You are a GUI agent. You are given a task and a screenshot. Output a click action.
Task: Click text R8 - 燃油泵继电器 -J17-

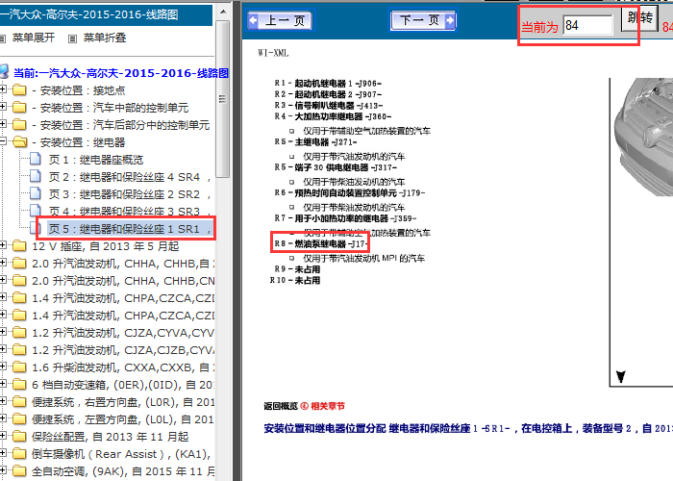tap(321, 244)
